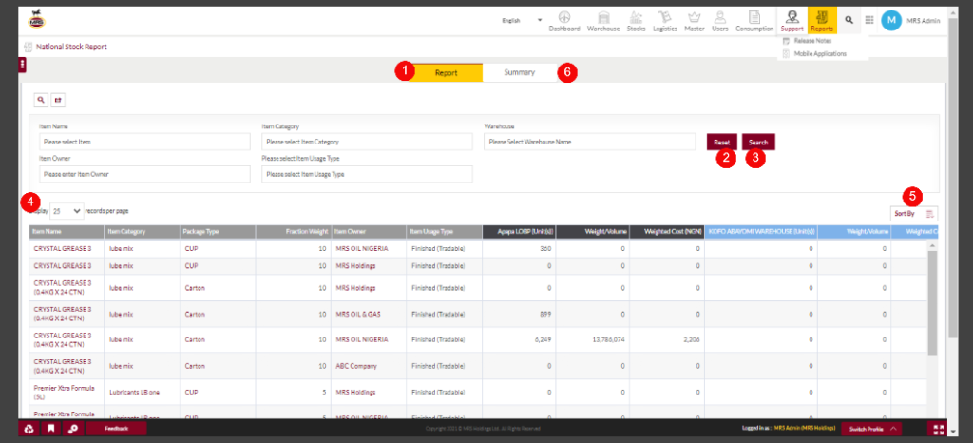
Task: Click the National Stock Report page icon
Action: (x=28, y=48)
